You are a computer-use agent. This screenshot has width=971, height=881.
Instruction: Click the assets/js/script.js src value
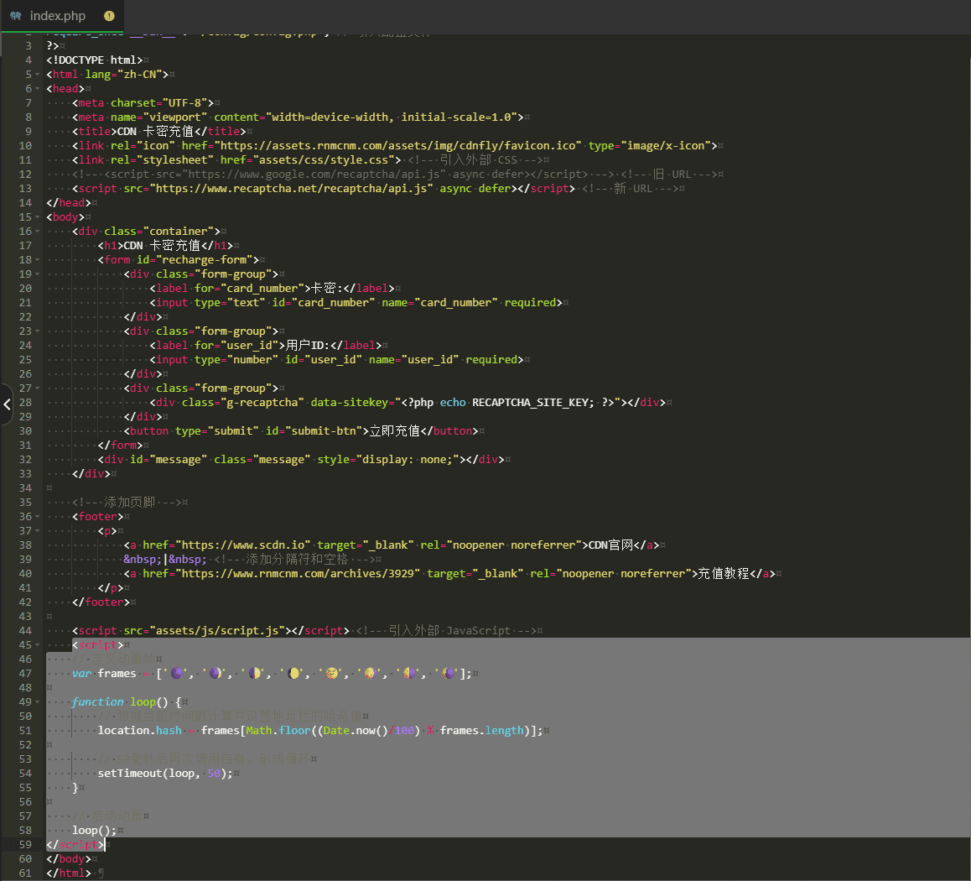coord(220,630)
